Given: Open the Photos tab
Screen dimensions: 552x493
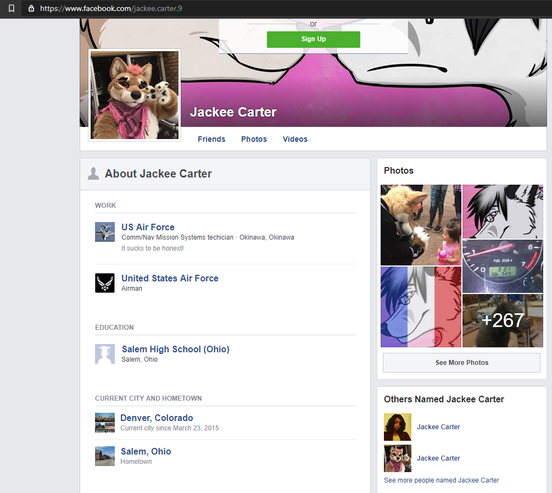Looking at the screenshot, I should (254, 139).
